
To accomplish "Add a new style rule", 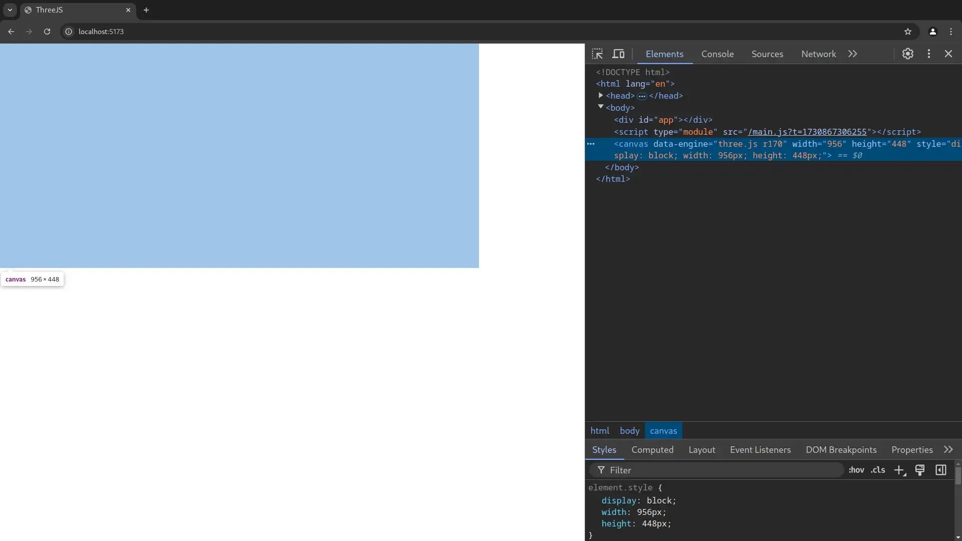I will (x=900, y=470).
